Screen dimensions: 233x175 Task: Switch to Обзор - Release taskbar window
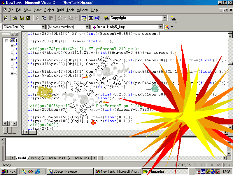[x=70, y=171]
